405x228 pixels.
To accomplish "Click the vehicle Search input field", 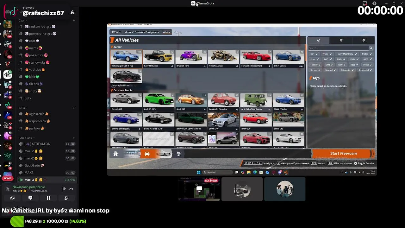I will (339, 48).
